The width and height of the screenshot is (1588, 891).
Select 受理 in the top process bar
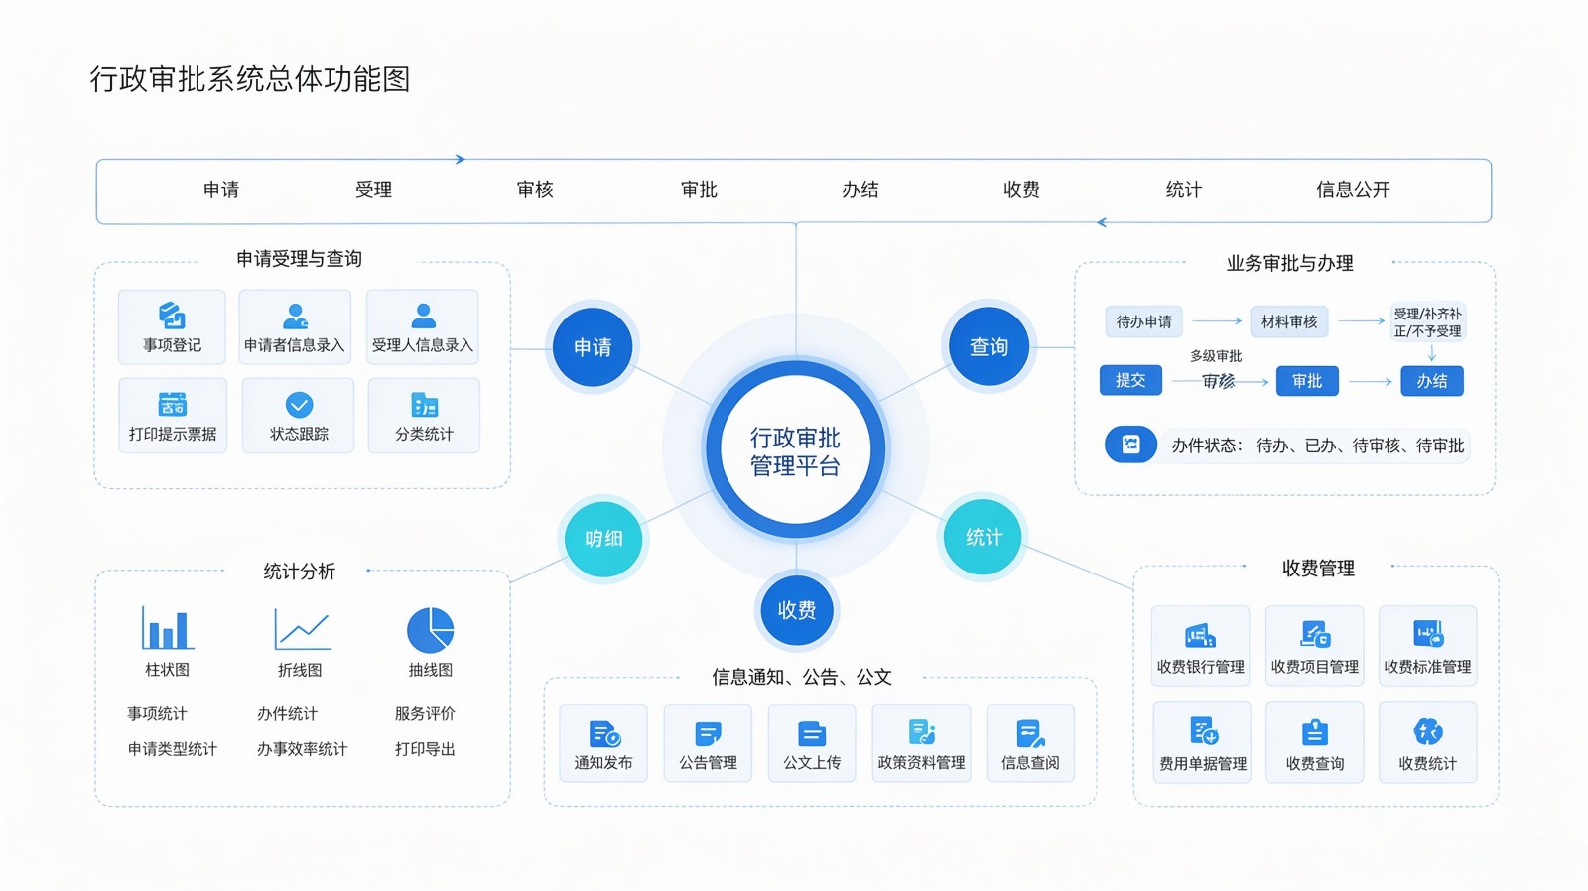(x=374, y=190)
